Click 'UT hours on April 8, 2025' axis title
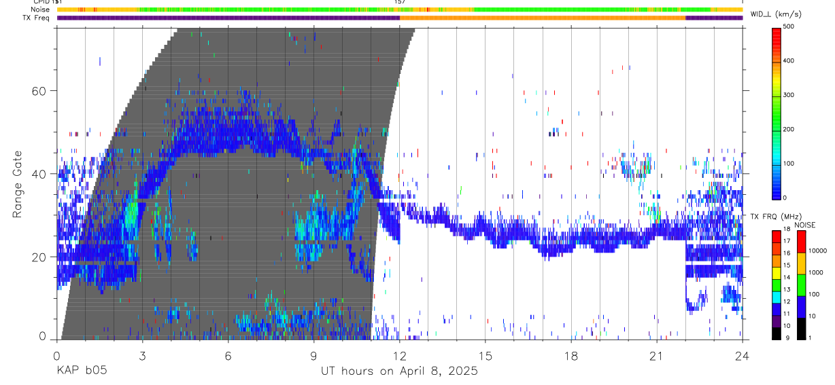The height and width of the screenshot is (385, 835). click(x=400, y=371)
